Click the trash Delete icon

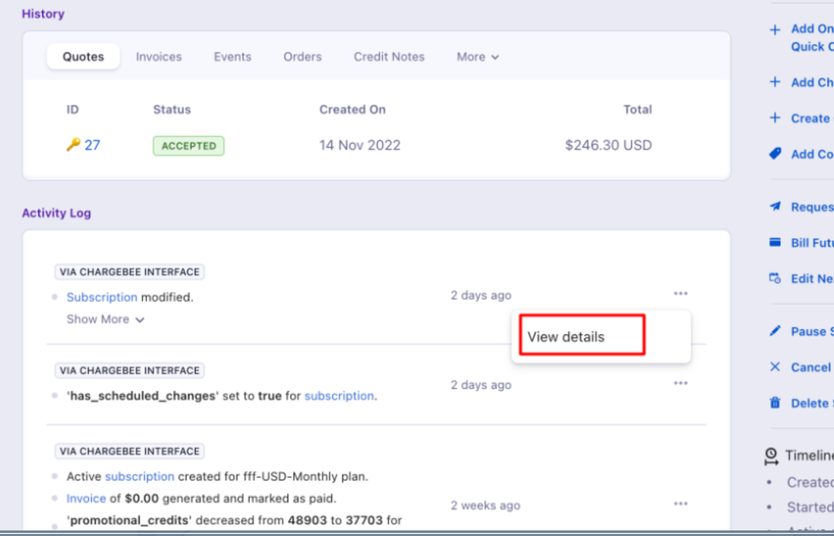point(775,403)
